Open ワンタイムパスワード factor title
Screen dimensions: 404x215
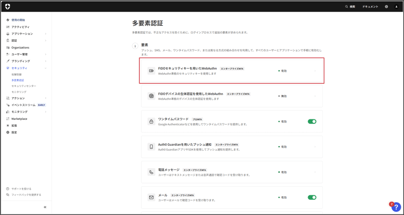pos(173,119)
